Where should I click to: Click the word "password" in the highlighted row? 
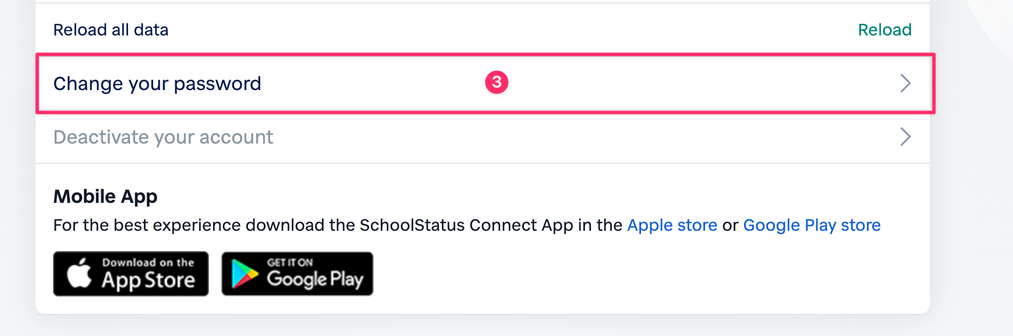[x=217, y=84]
